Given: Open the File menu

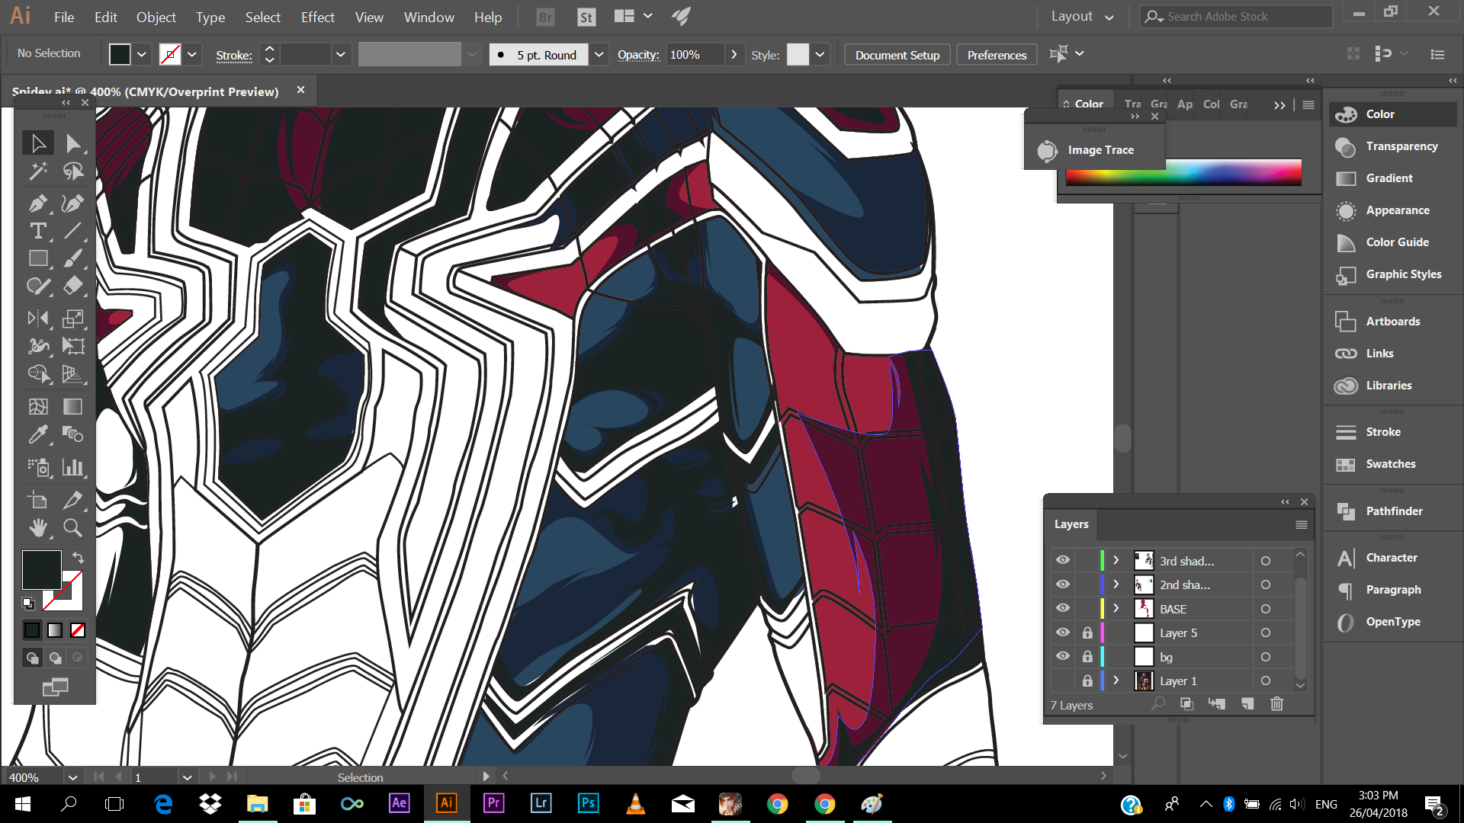Looking at the screenshot, I should tap(64, 17).
